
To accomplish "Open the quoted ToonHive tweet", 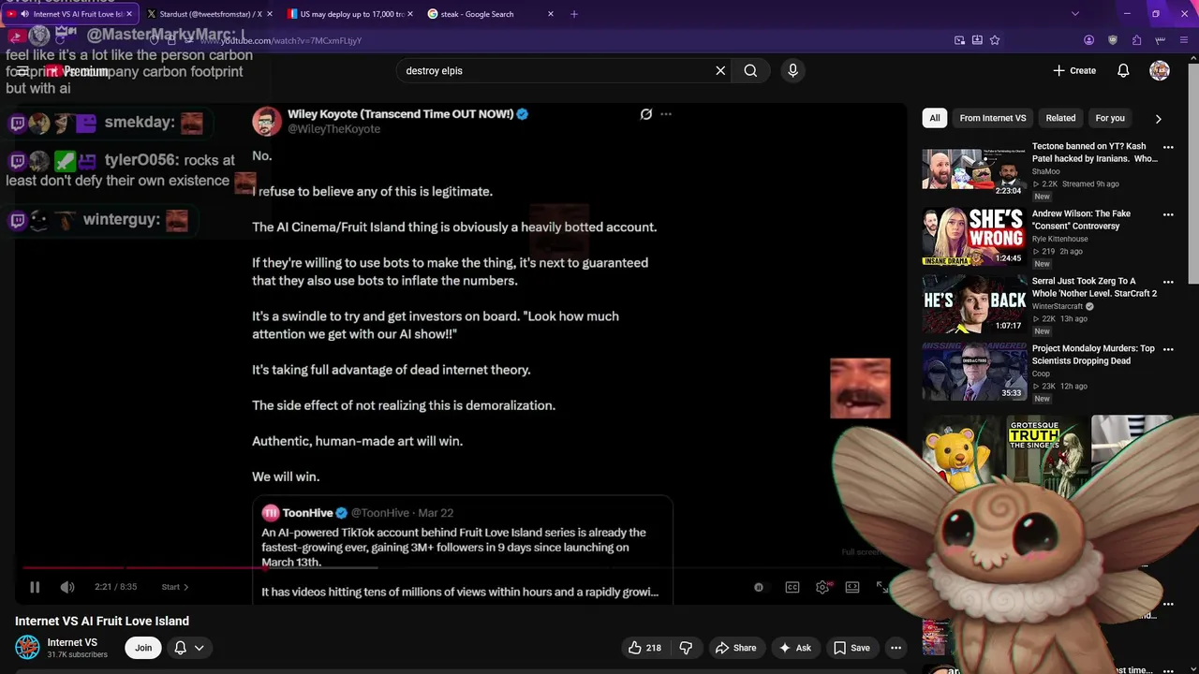I will point(462,550).
